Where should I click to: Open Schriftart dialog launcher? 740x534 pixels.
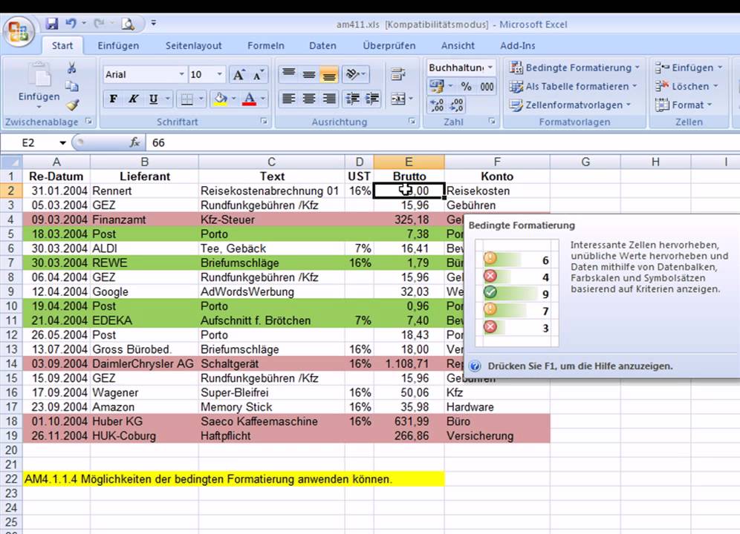(x=264, y=122)
